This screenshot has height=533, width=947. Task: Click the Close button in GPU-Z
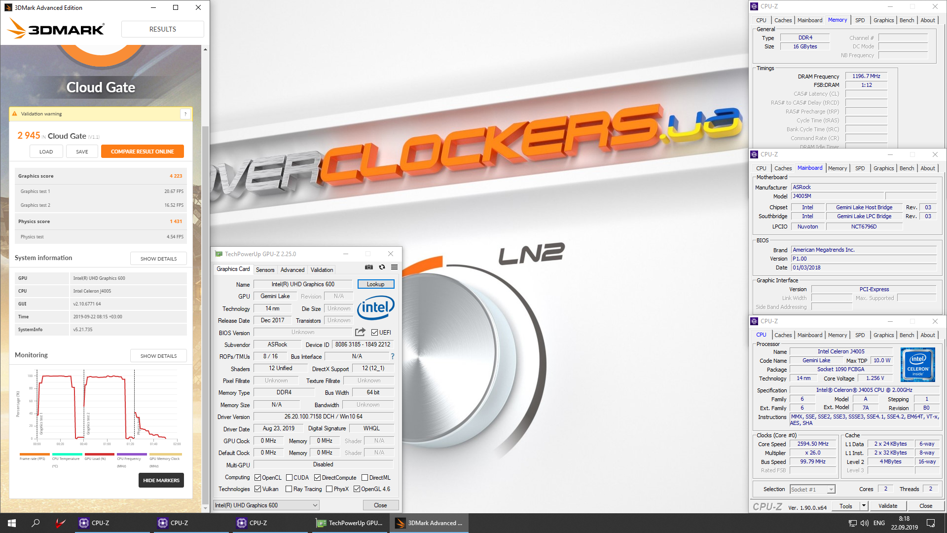pos(380,505)
